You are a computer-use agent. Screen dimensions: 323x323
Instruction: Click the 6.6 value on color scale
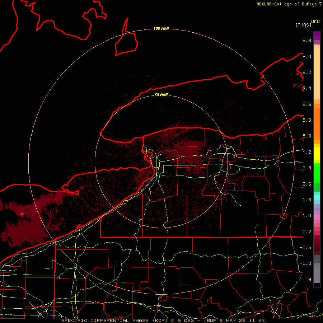click(x=307, y=104)
